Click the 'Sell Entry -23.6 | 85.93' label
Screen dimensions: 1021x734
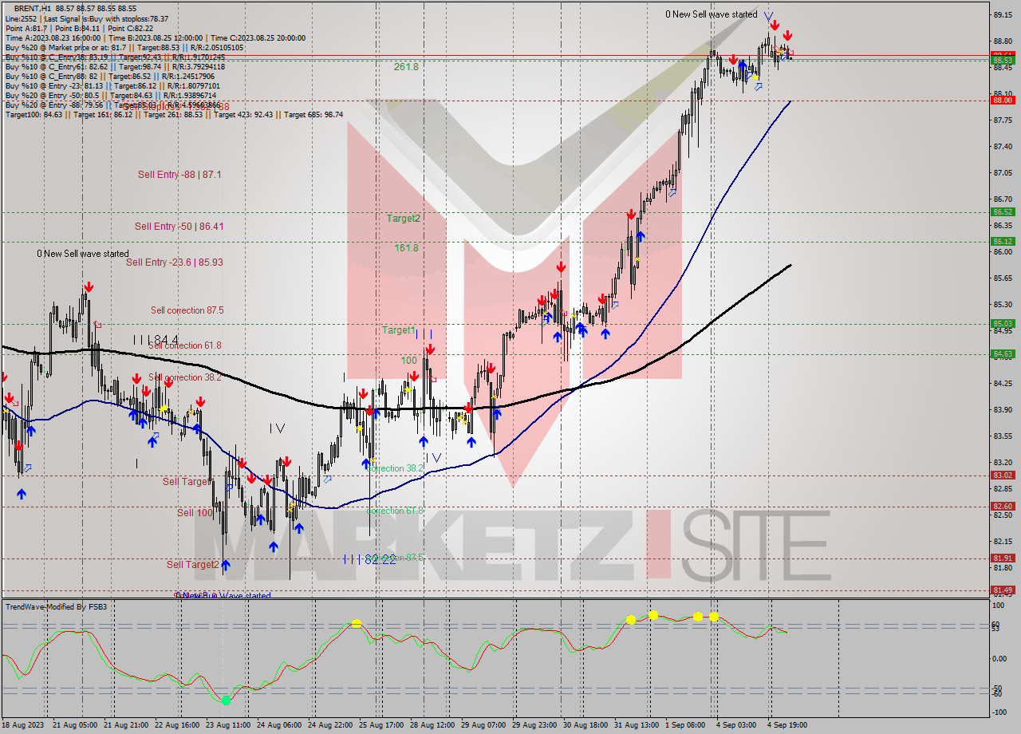(174, 262)
